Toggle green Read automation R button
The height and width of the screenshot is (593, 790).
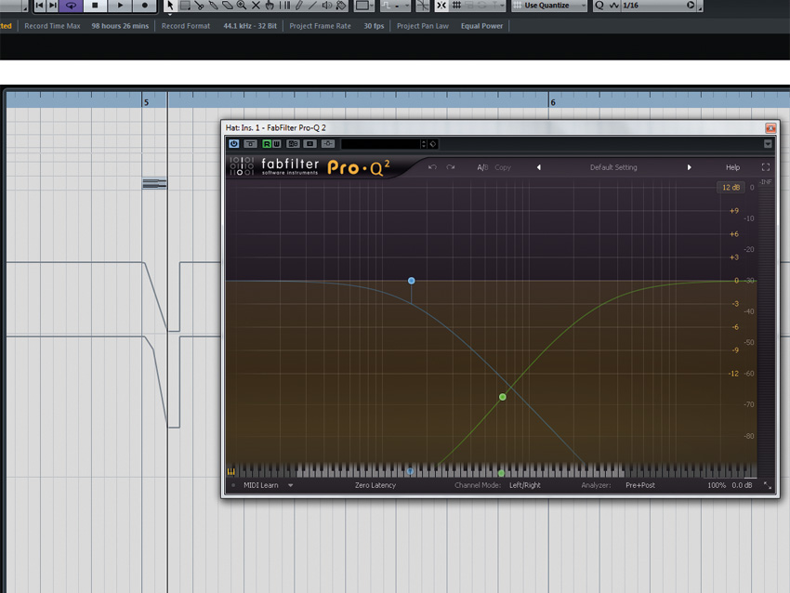[267, 144]
